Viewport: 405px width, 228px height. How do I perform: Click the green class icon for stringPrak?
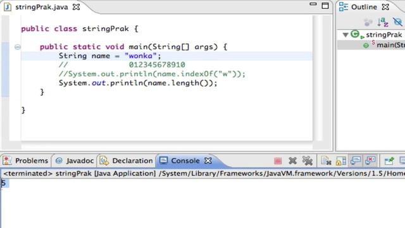[355, 34]
